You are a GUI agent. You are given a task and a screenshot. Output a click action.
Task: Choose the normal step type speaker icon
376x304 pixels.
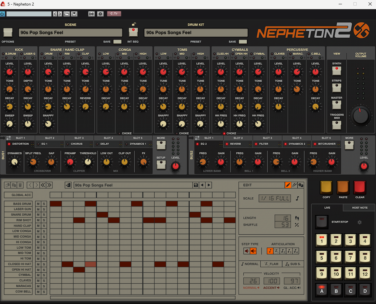pyautogui.click(x=247, y=251)
